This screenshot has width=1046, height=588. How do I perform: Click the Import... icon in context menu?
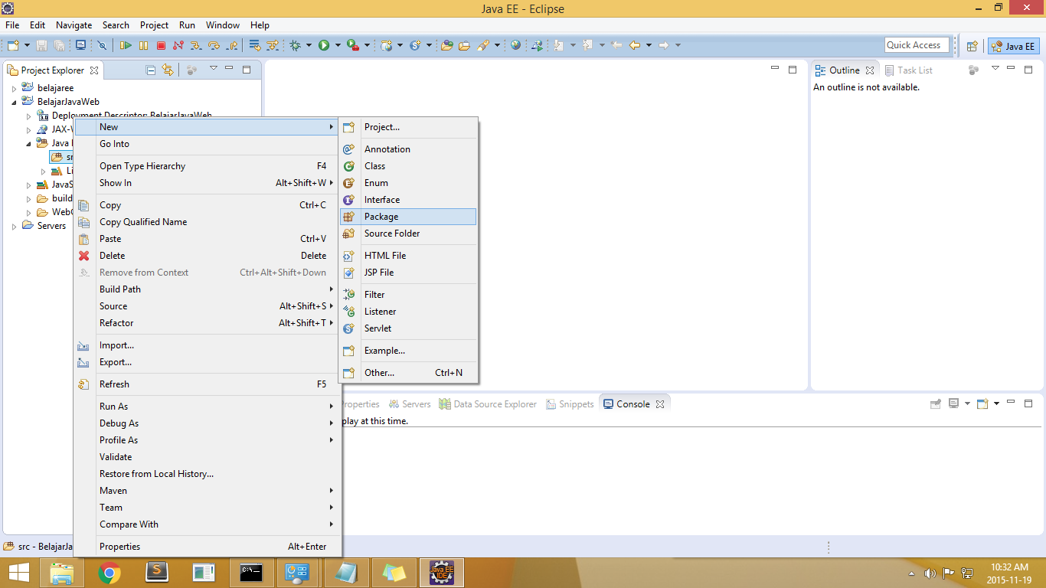pos(83,345)
